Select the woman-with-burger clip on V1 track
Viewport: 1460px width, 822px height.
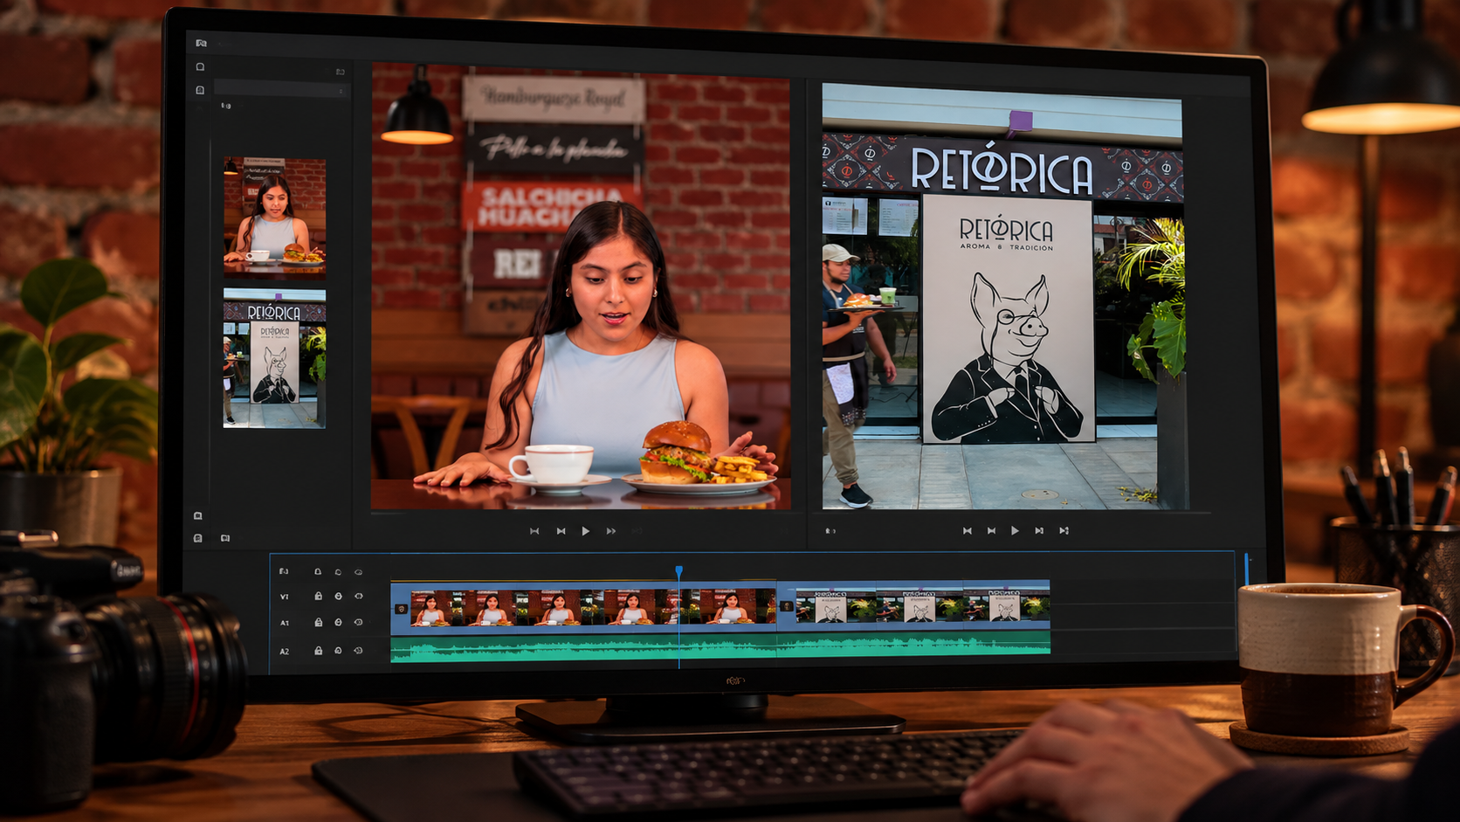pyautogui.click(x=583, y=606)
